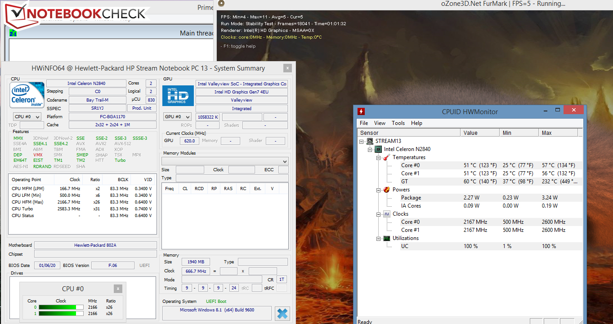613x324 pixels.
Task: Click the memory size 1940 MB field
Action: tap(196, 262)
